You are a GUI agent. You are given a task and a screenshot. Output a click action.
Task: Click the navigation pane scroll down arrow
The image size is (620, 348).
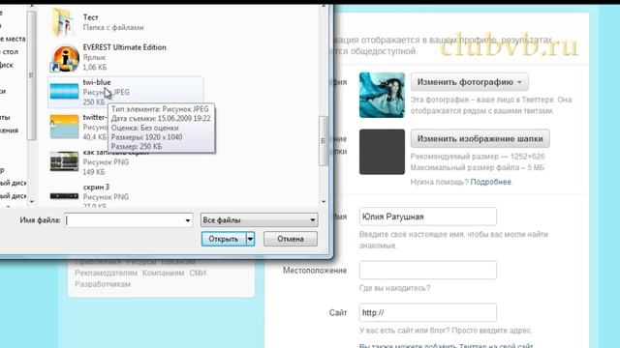coord(32,201)
